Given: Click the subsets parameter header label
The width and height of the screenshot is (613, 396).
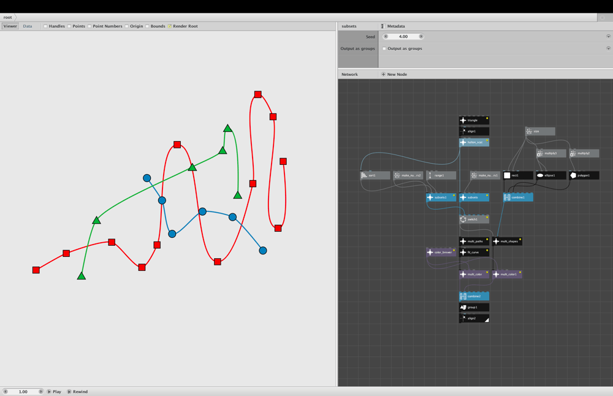Looking at the screenshot, I should point(349,26).
